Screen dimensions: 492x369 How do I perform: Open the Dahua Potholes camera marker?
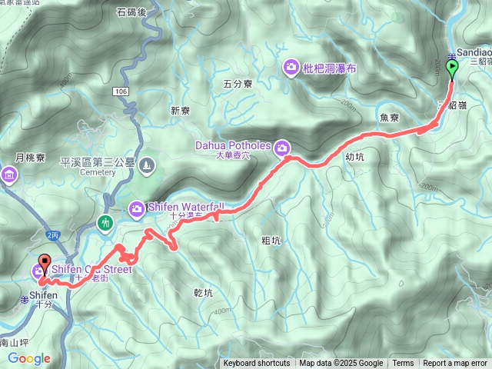tap(282, 148)
